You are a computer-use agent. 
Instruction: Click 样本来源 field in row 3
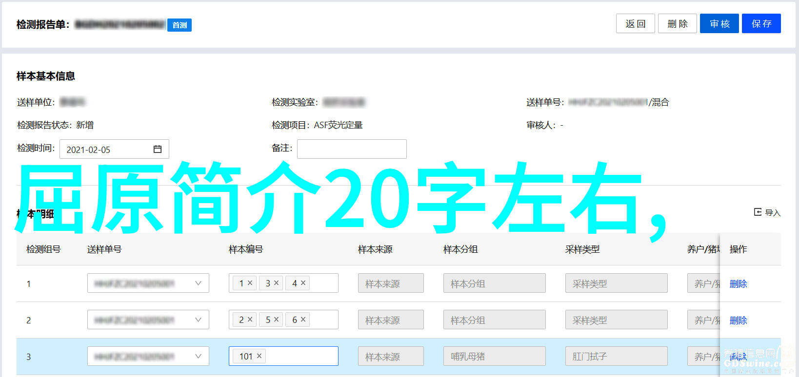[391, 356]
